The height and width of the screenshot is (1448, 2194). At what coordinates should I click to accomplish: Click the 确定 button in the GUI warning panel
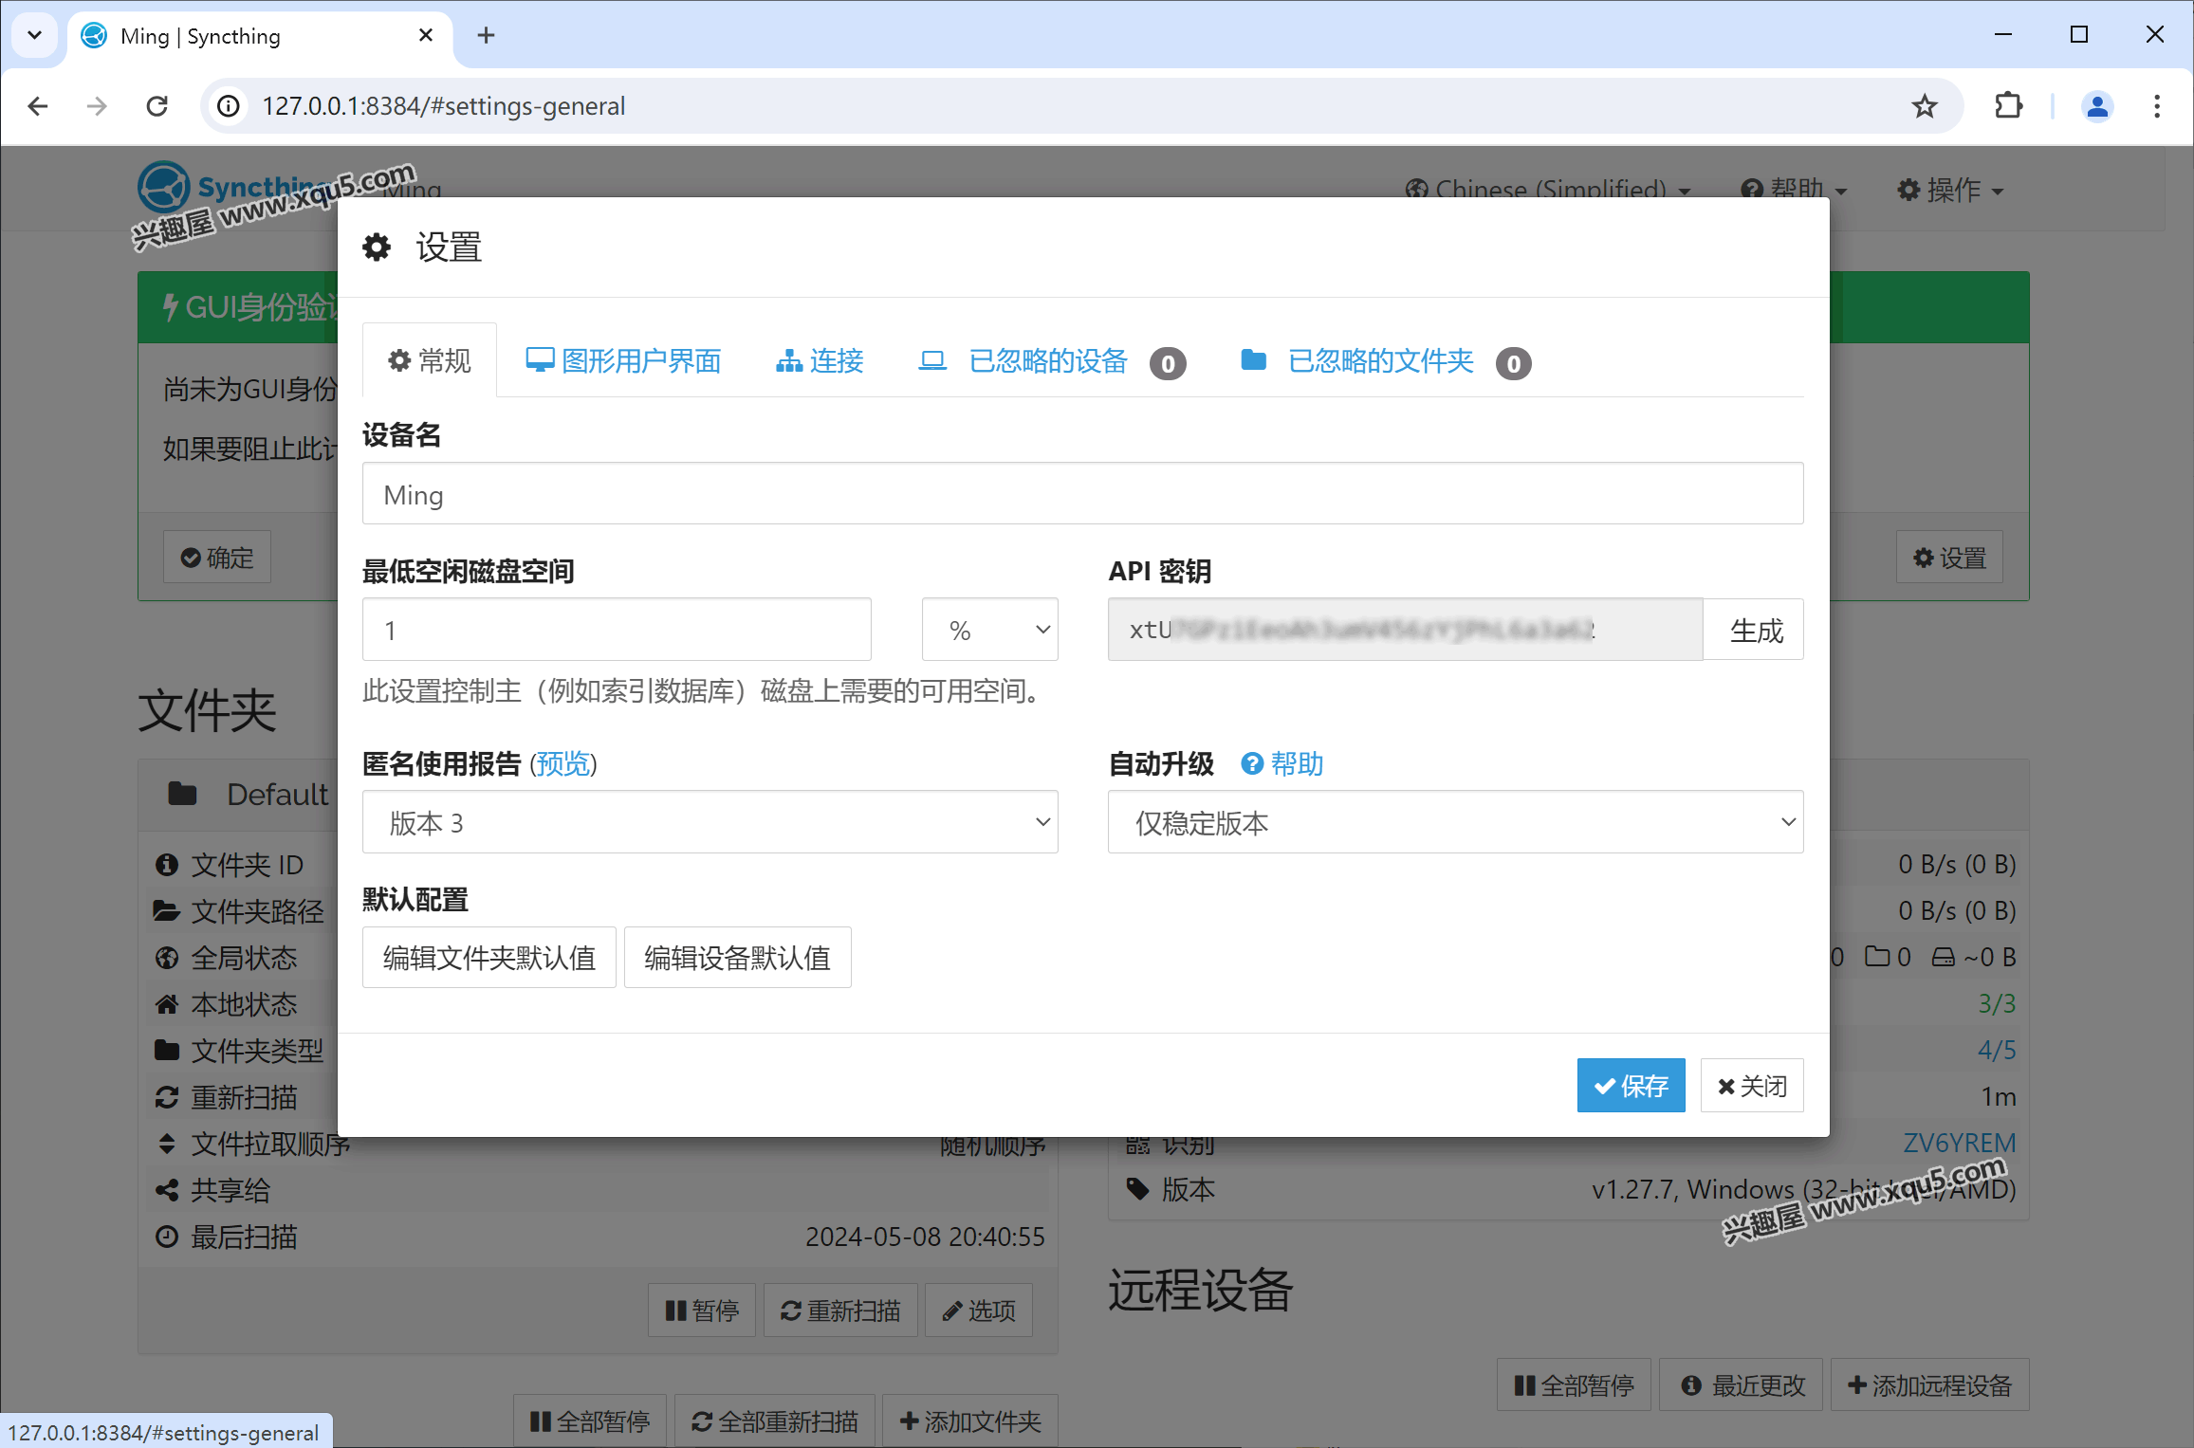click(x=217, y=558)
